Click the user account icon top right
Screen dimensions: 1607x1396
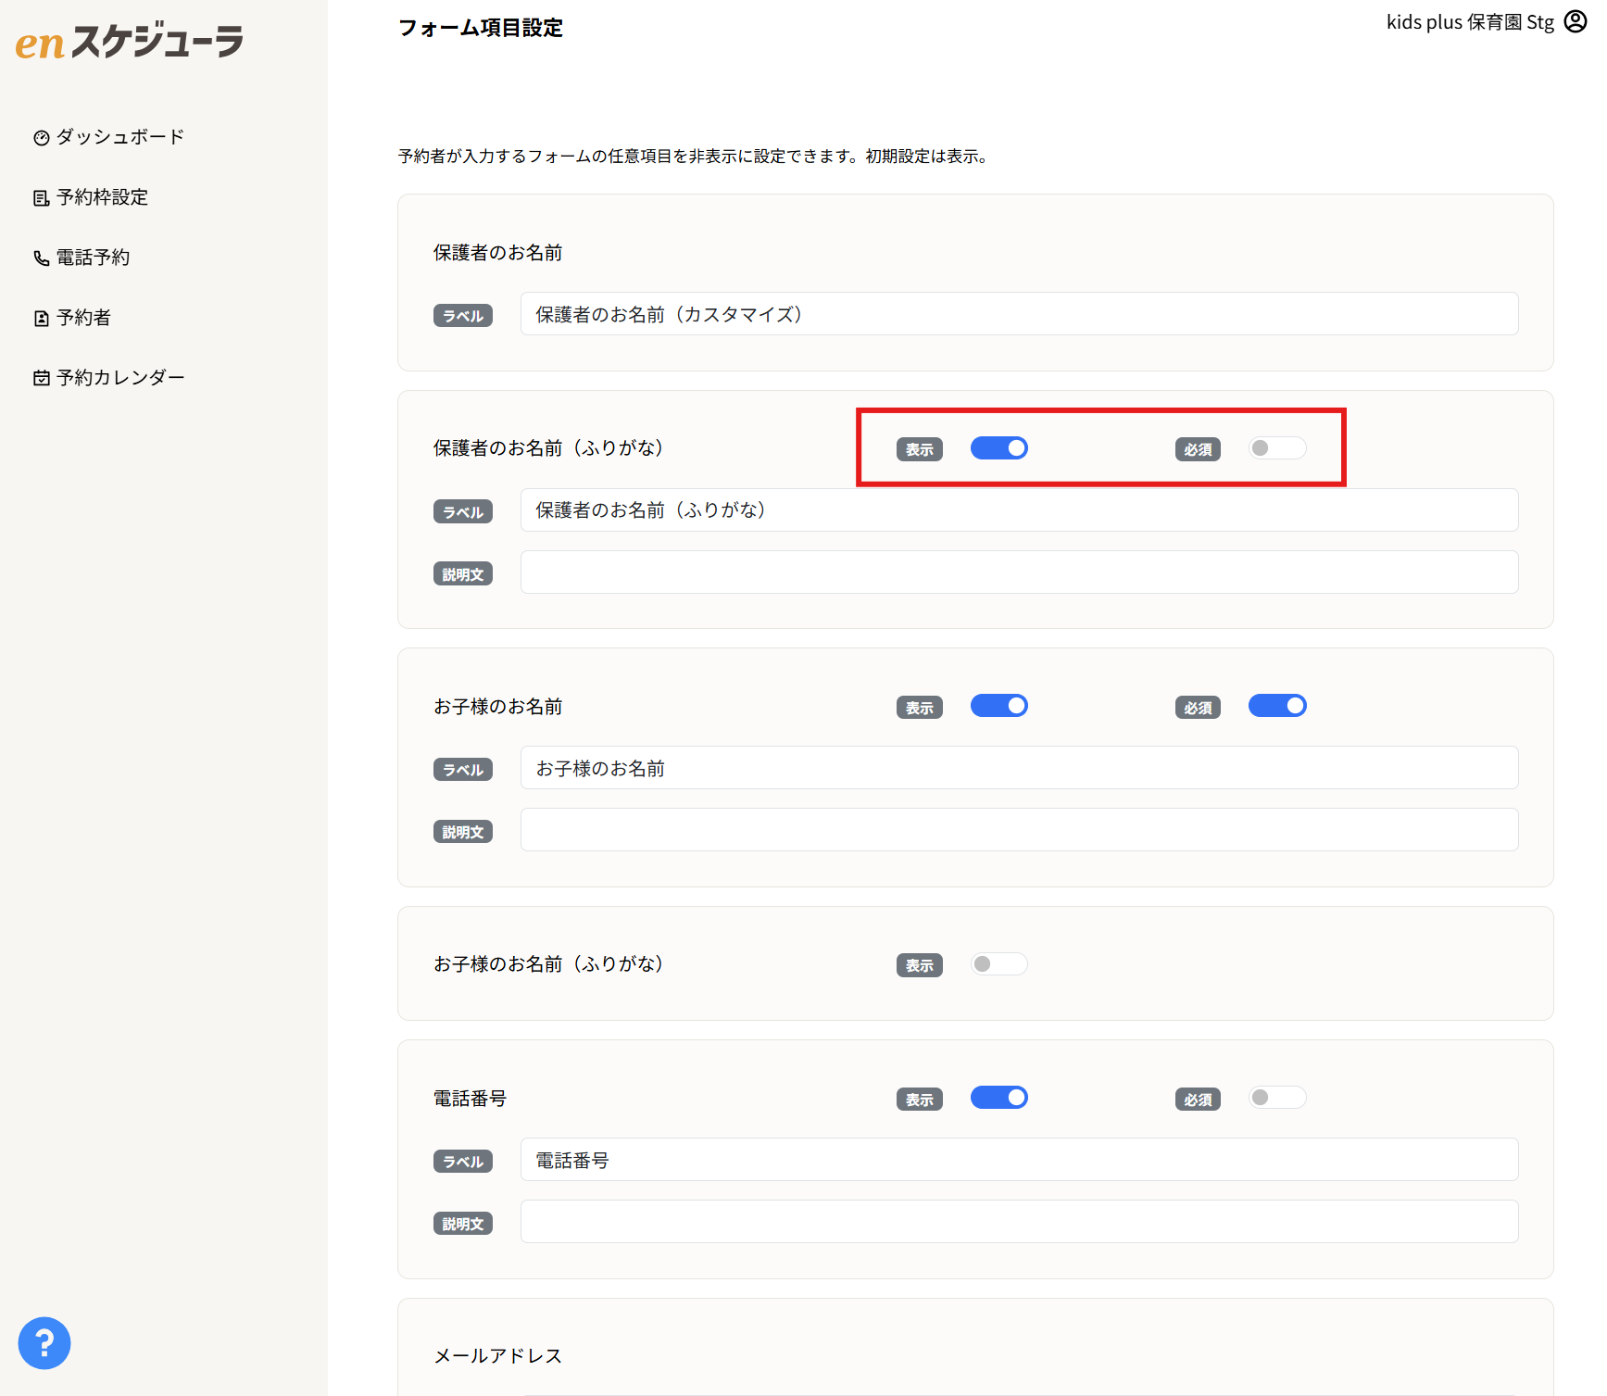[1574, 21]
